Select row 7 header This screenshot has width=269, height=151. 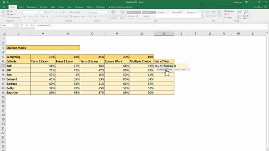pyautogui.click(x=3, y=66)
